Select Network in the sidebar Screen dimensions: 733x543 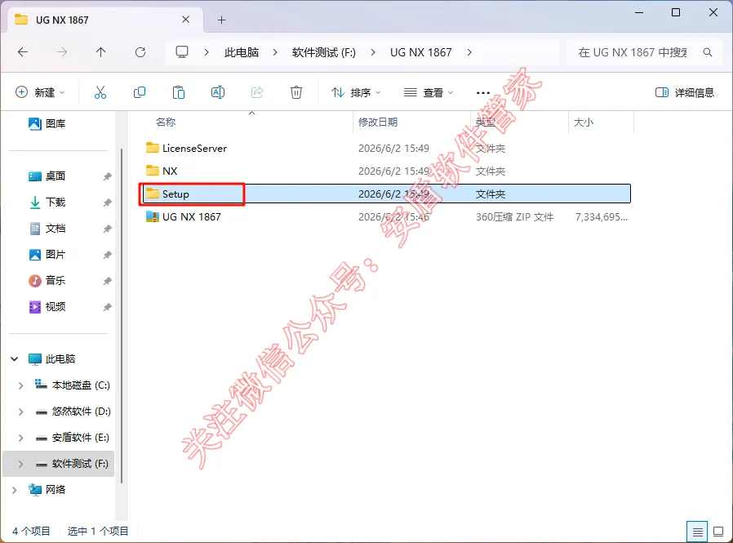coord(56,490)
